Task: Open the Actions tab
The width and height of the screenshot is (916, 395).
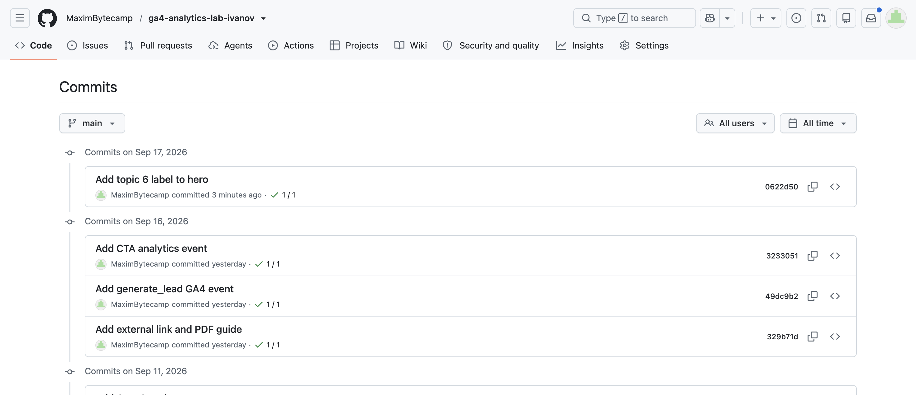Action: (291, 46)
